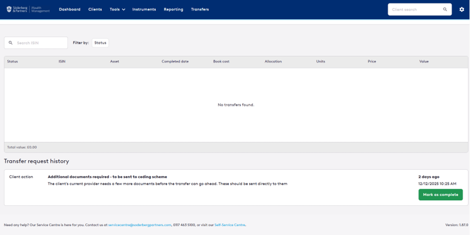Click the search icon in ISIN field
470x235 pixels.
(x=10, y=43)
